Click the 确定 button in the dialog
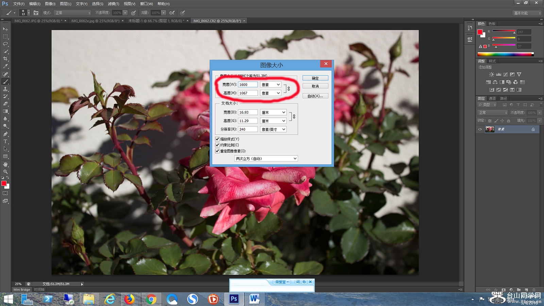 click(315, 78)
